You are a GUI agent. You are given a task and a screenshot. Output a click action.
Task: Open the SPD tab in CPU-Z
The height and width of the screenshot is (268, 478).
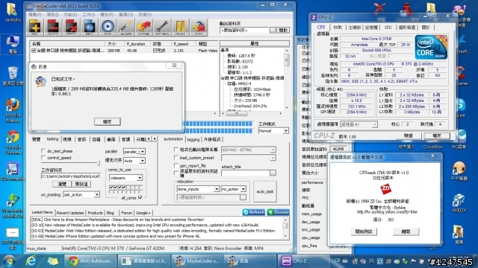point(388,28)
